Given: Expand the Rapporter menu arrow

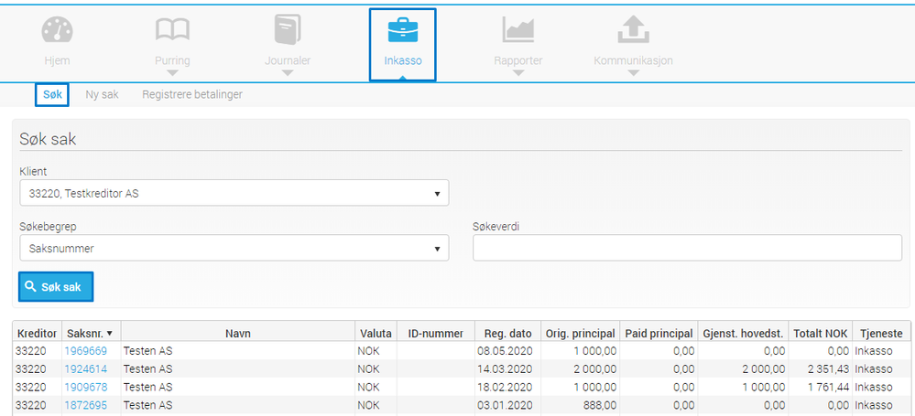Looking at the screenshot, I should pos(518,73).
